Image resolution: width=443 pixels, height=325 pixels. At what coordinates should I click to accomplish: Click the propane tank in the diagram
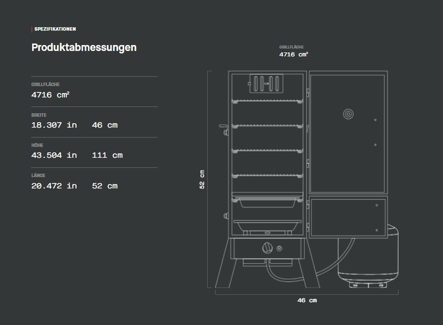click(x=368, y=257)
